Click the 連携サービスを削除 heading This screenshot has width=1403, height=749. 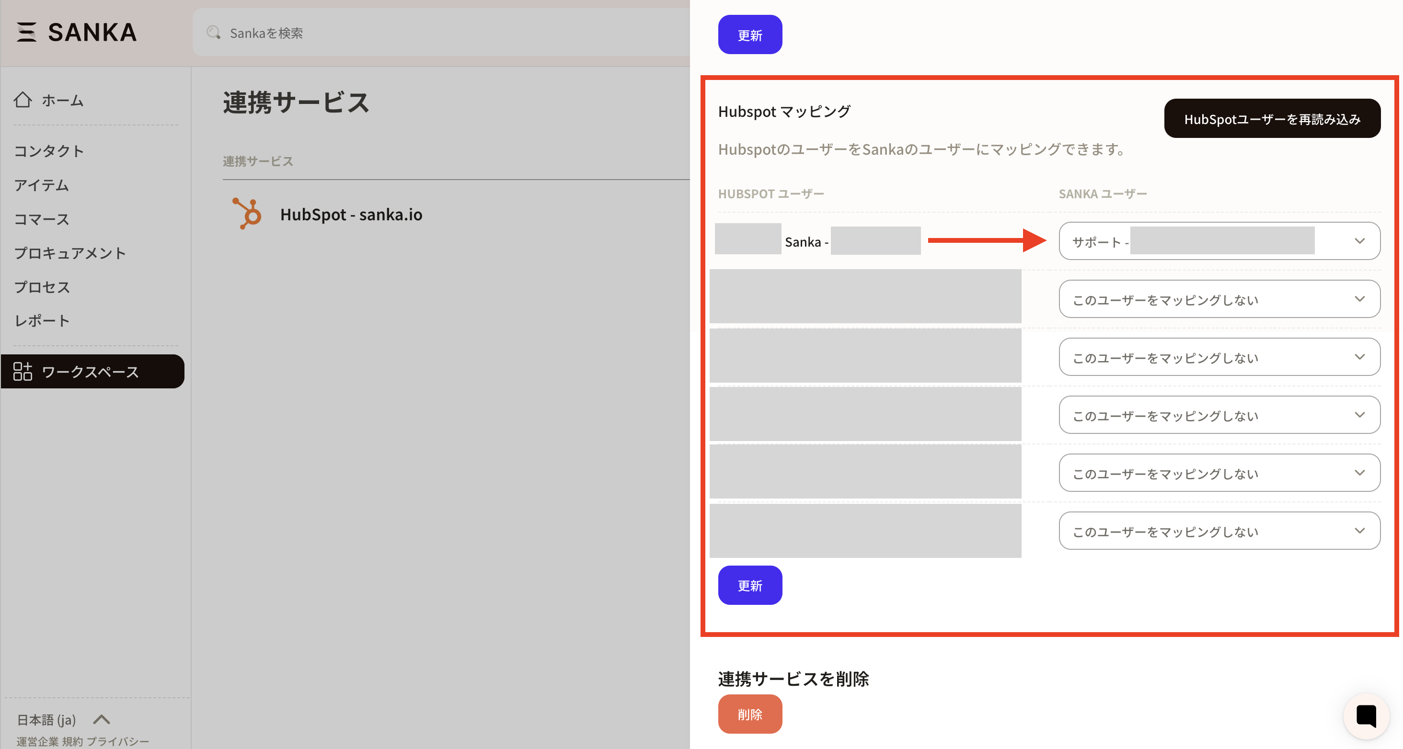click(x=793, y=679)
